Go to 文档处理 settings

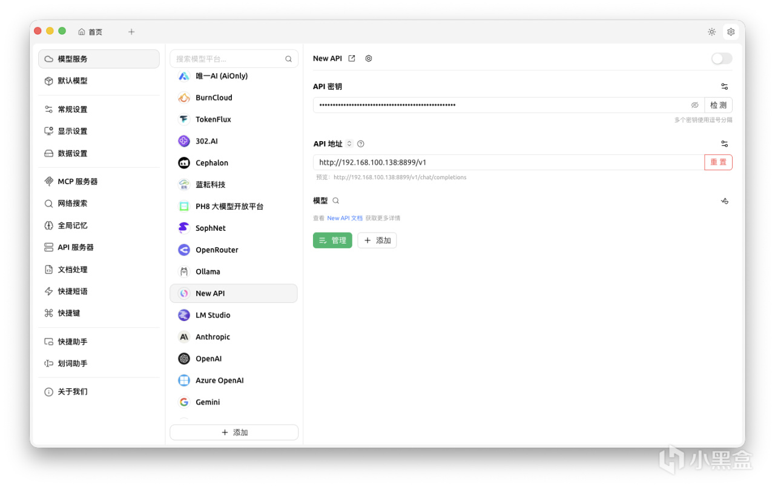click(99, 270)
